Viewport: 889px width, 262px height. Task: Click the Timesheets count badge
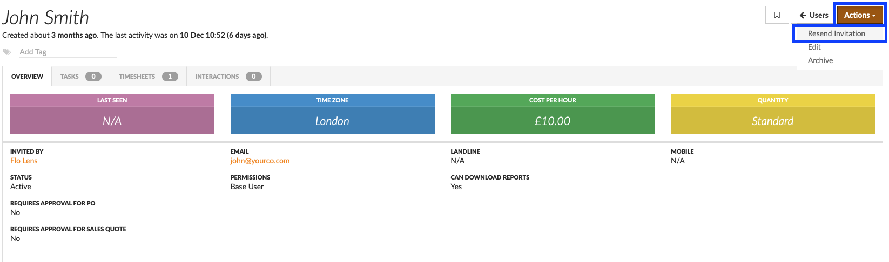click(170, 77)
